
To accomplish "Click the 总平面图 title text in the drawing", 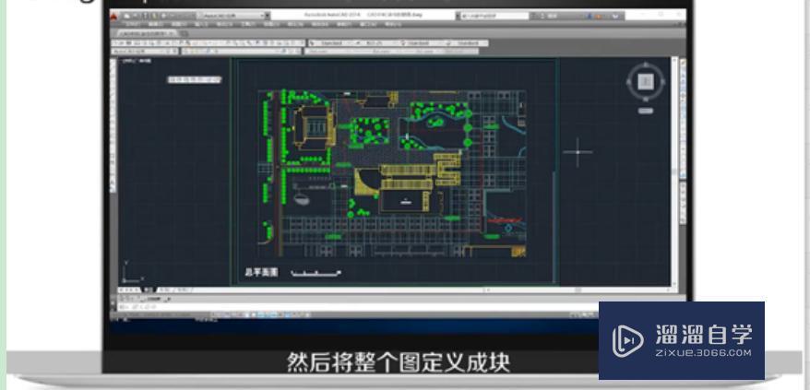I will [261, 272].
